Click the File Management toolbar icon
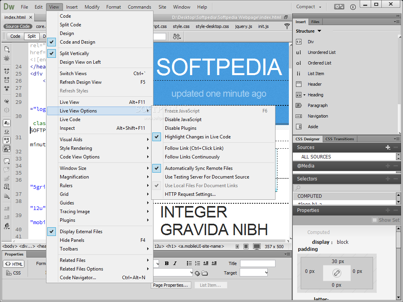 point(177,37)
